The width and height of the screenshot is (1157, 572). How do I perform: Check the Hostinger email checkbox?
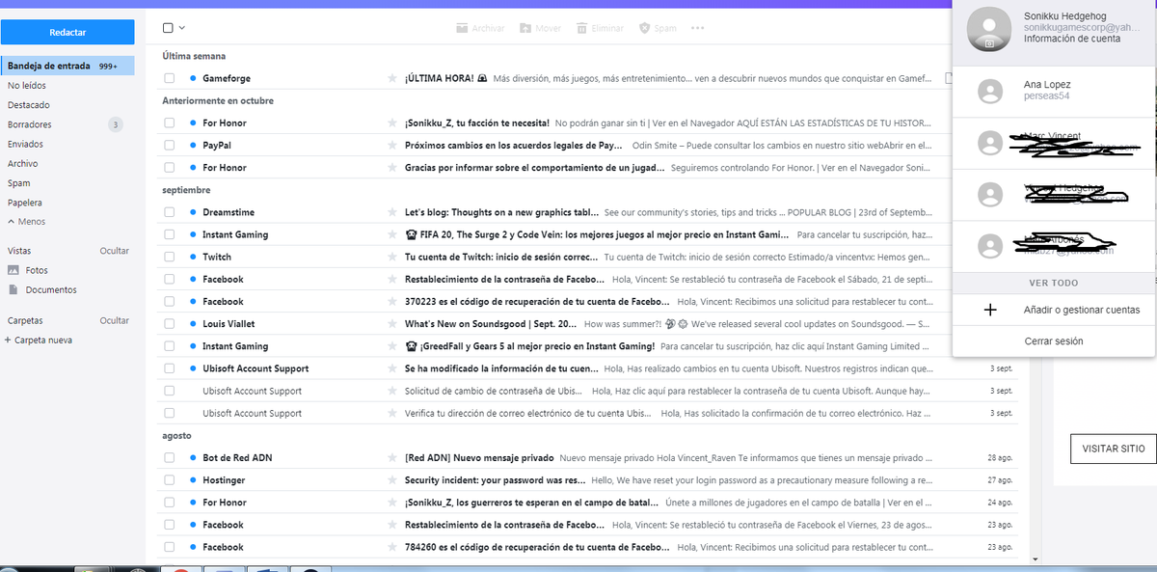[170, 480]
